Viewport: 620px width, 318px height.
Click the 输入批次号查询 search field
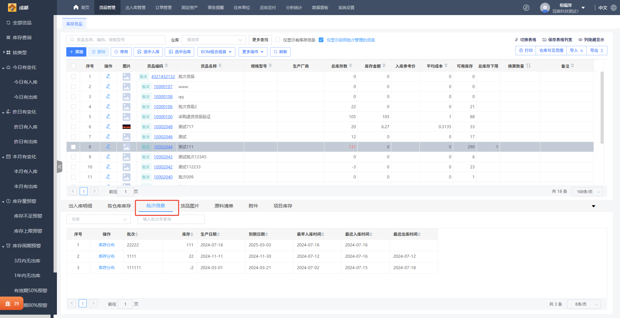click(171, 219)
